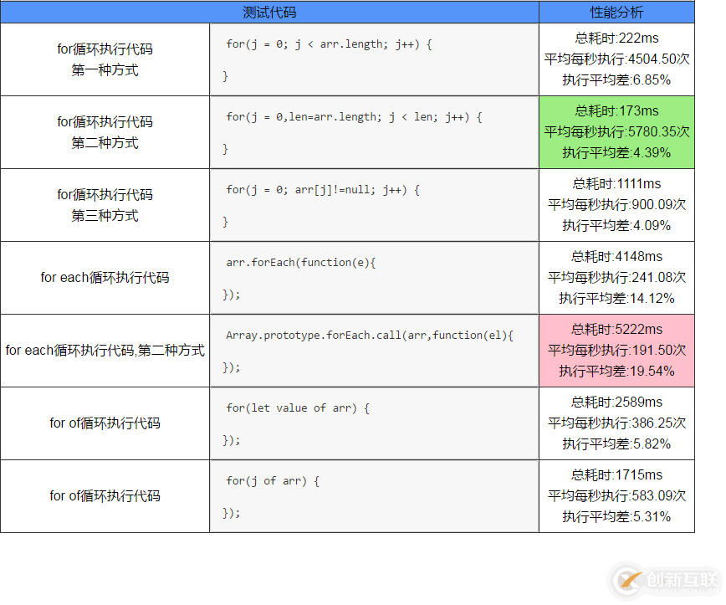Viewport: 726px width, 605px height.
Task: Click 平均每秒执行:900.09次
Action: (x=616, y=204)
